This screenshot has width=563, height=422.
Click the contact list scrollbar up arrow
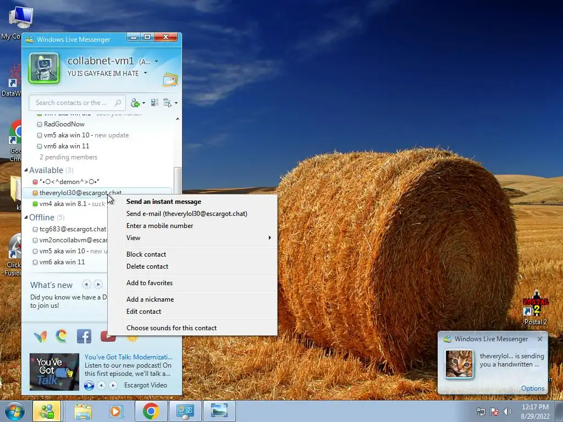tap(178, 119)
